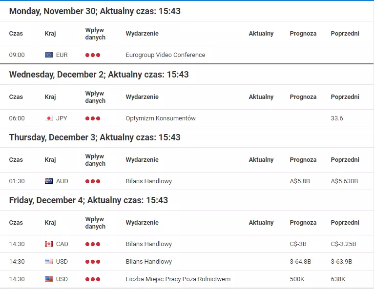This screenshot has height=289, width=374.
Task: Click the 33.6 previous value for JPY
Action: point(337,118)
